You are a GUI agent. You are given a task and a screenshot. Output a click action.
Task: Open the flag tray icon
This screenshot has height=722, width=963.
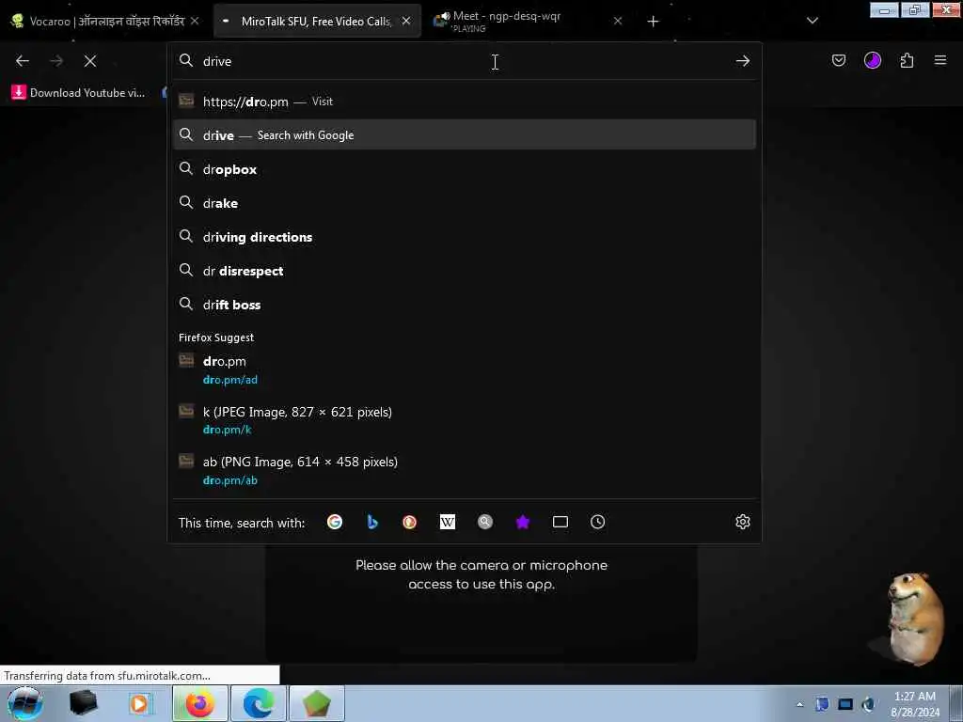point(822,704)
